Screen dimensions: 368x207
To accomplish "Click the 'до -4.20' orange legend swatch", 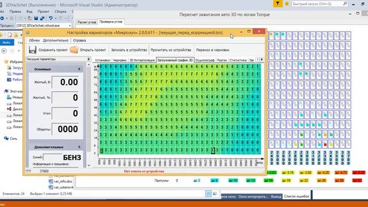I will pyautogui.click(x=323, y=172).
